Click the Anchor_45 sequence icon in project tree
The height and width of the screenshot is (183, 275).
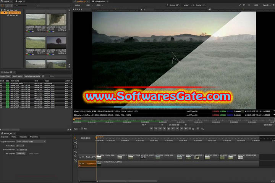8,15
